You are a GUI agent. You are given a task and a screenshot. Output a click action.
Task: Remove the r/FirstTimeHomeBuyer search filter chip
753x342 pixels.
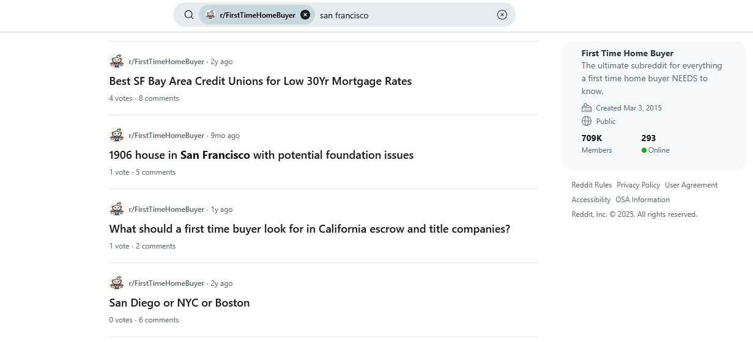[x=305, y=15]
